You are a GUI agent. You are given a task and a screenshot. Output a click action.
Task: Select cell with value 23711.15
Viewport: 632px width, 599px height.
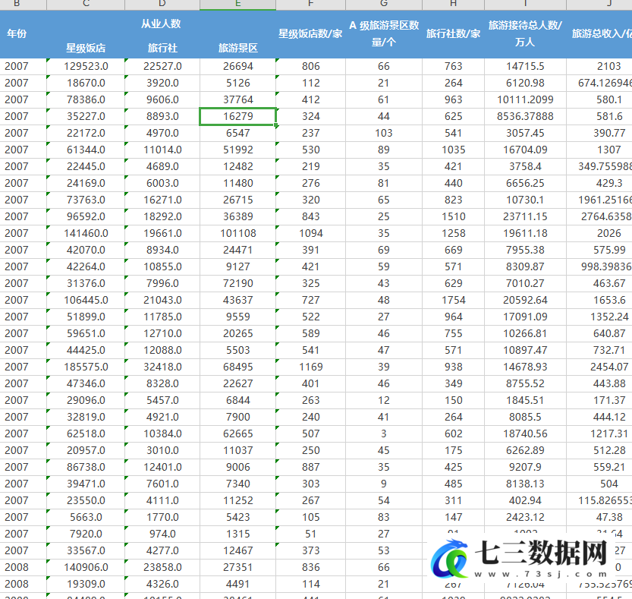click(x=525, y=216)
